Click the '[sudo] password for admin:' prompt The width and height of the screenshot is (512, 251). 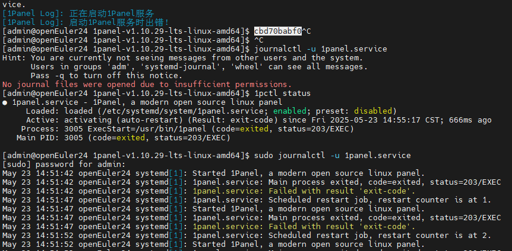tap(64, 165)
